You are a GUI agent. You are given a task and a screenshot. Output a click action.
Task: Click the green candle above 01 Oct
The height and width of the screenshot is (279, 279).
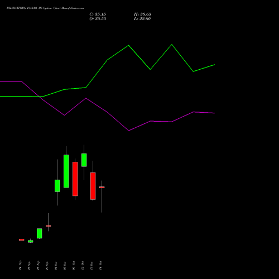(57, 186)
